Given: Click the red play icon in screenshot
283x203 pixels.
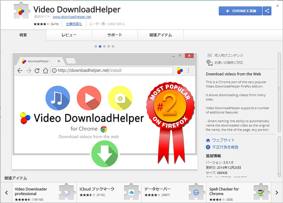Looking at the screenshot, I should [x=89, y=98].
